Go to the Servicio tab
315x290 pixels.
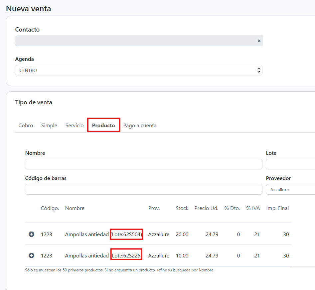coord(75,126)
